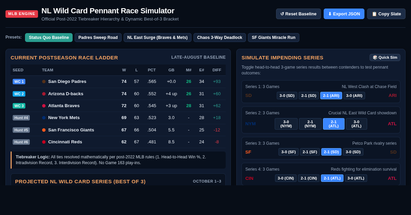This screenshot has width=411, height=215.
Task: Copy the slate to clipboard
Action: click(x=386, y=14)
